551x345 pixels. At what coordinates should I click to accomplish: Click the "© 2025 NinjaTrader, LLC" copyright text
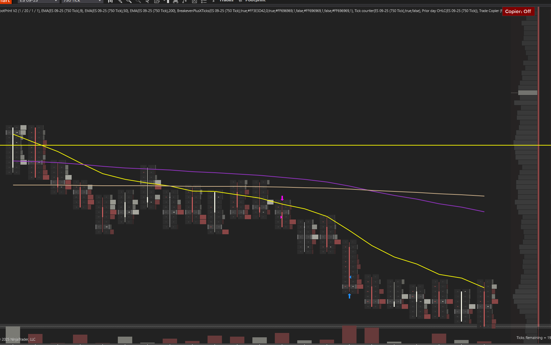18,339
